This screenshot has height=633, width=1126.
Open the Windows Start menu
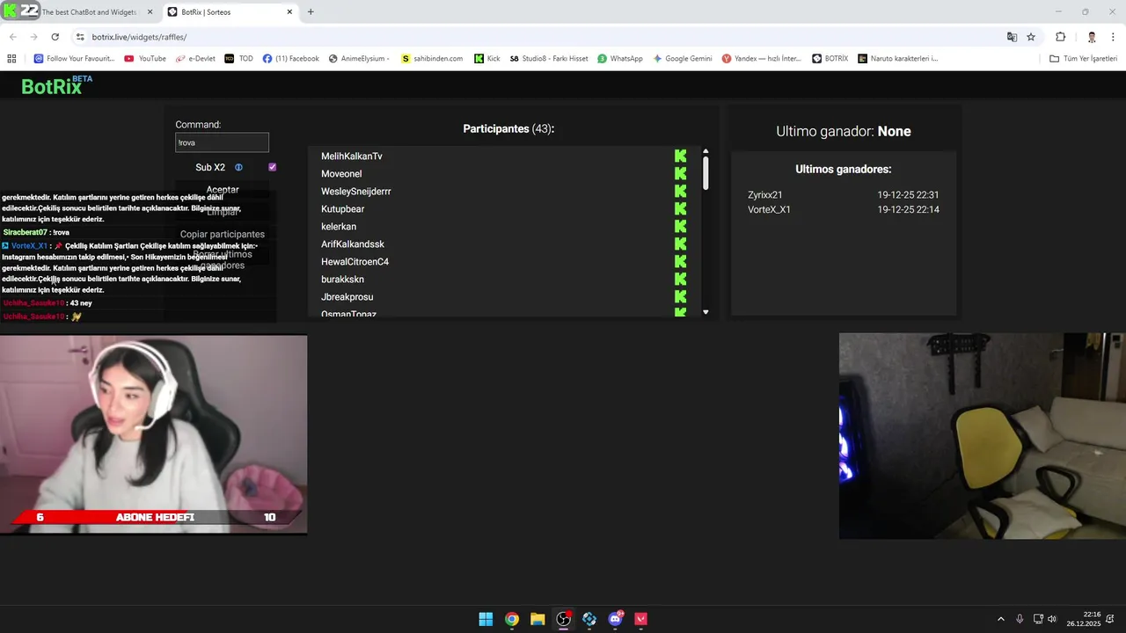click(486, 619)
